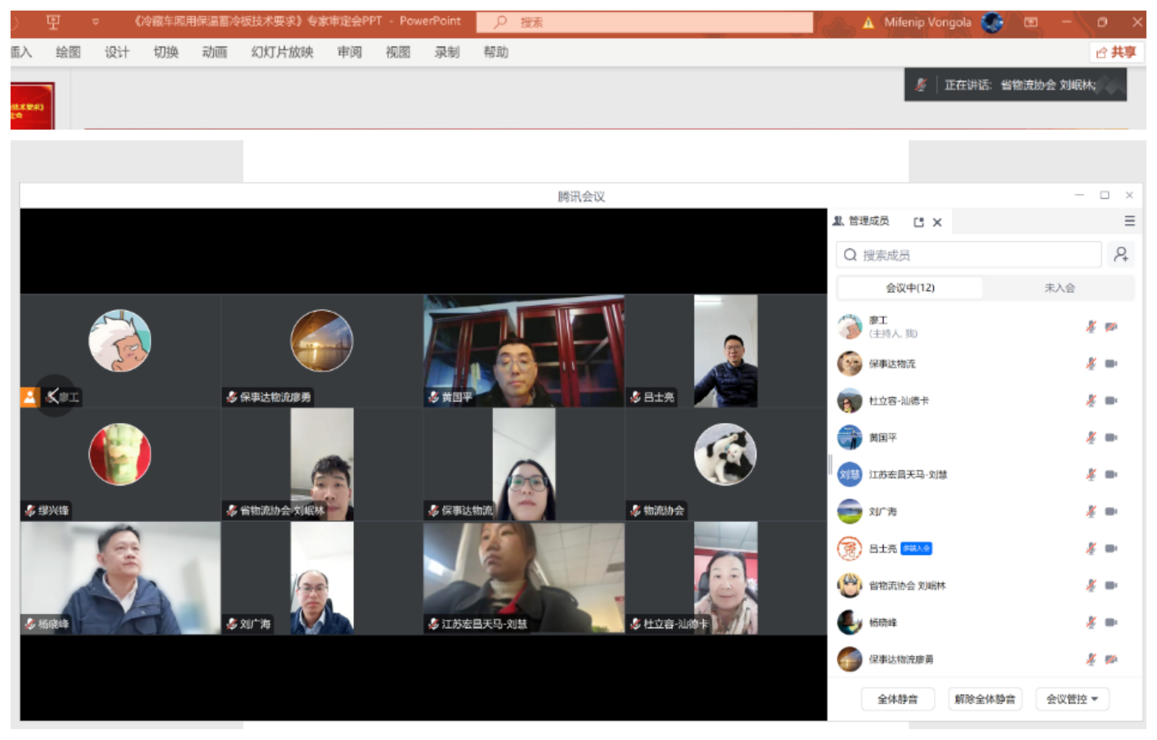Click the 解除全体静音 button

985,700
